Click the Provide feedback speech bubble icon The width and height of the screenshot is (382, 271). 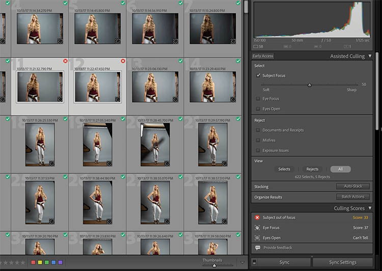(258, 248)
